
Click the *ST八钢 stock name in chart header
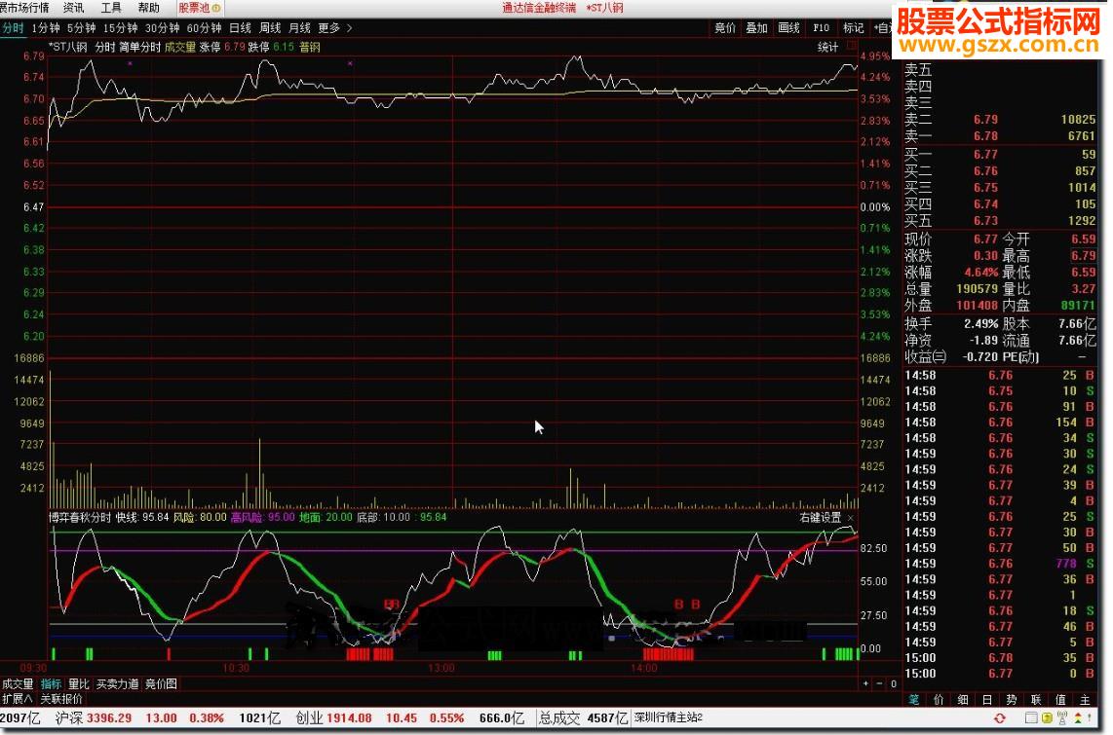click(x=68, y=47)
